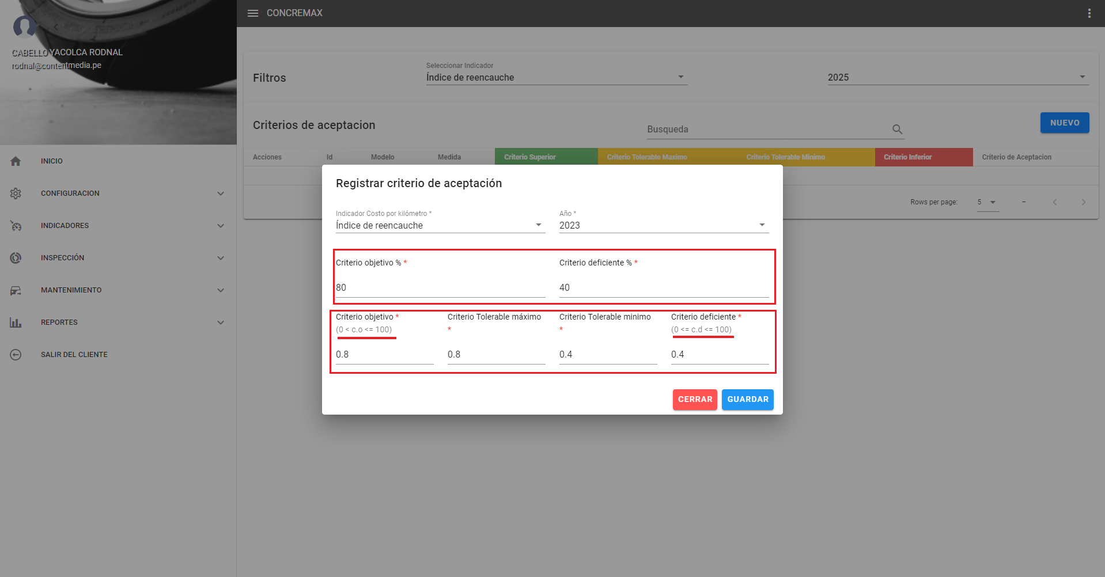Image resolution: width=1105 pixels, height=577 pixels.
Task: Click the bar chart icon for Reportes
Action: (16, 322)
